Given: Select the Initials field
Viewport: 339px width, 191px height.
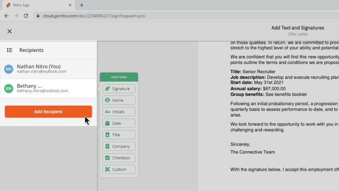Looking at the screenshot, I should (x=119, y=112).
